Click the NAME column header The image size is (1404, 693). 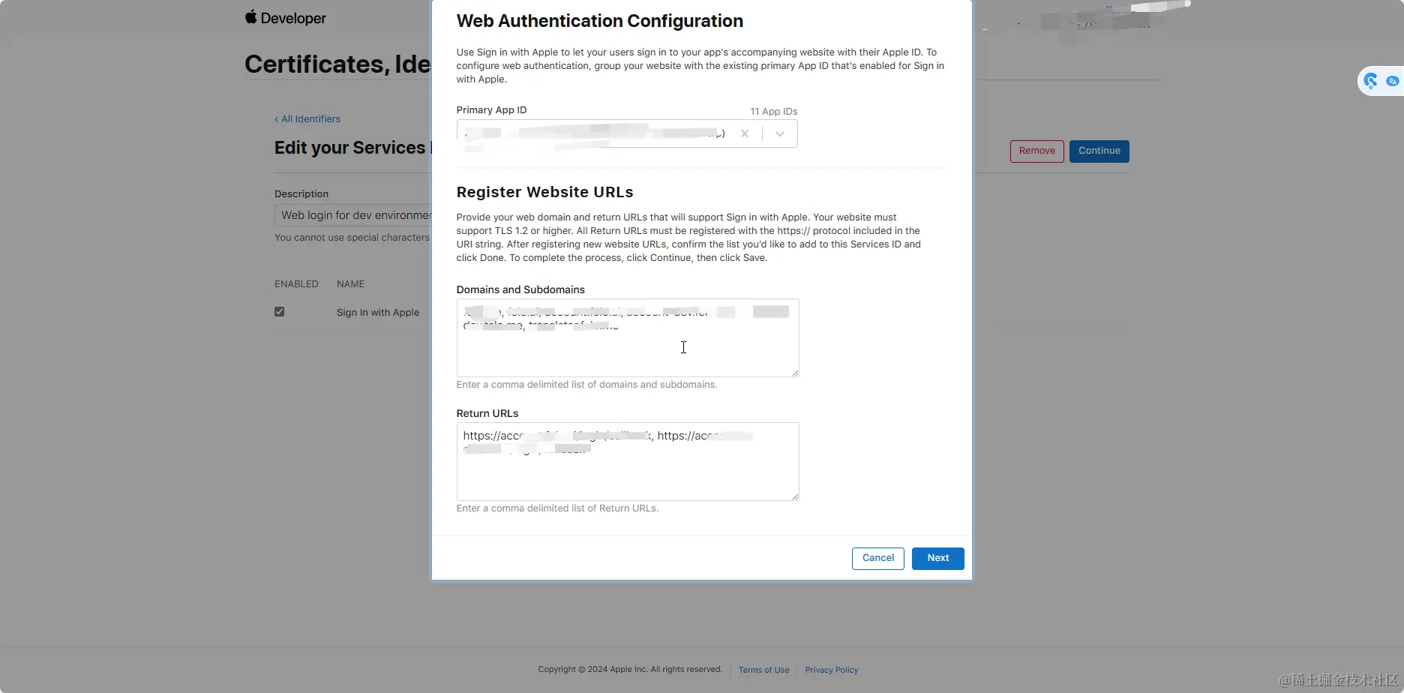pos(350,283)
